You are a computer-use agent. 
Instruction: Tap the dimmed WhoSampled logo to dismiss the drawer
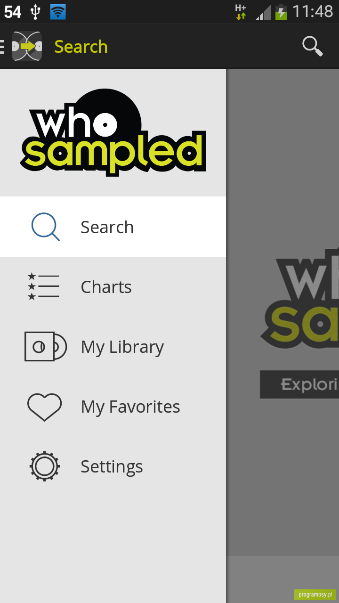[300, 300]
